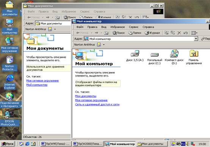Switch to Мои документы taskbar button
Viewport: 210px width, 147px height.
click(x=152, y=144)
